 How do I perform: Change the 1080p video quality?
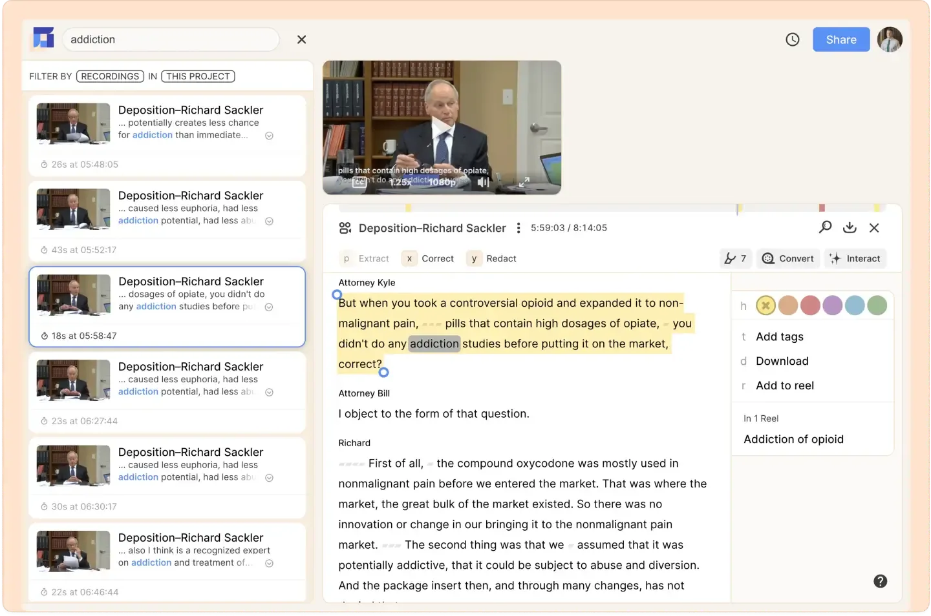point(442,182)
